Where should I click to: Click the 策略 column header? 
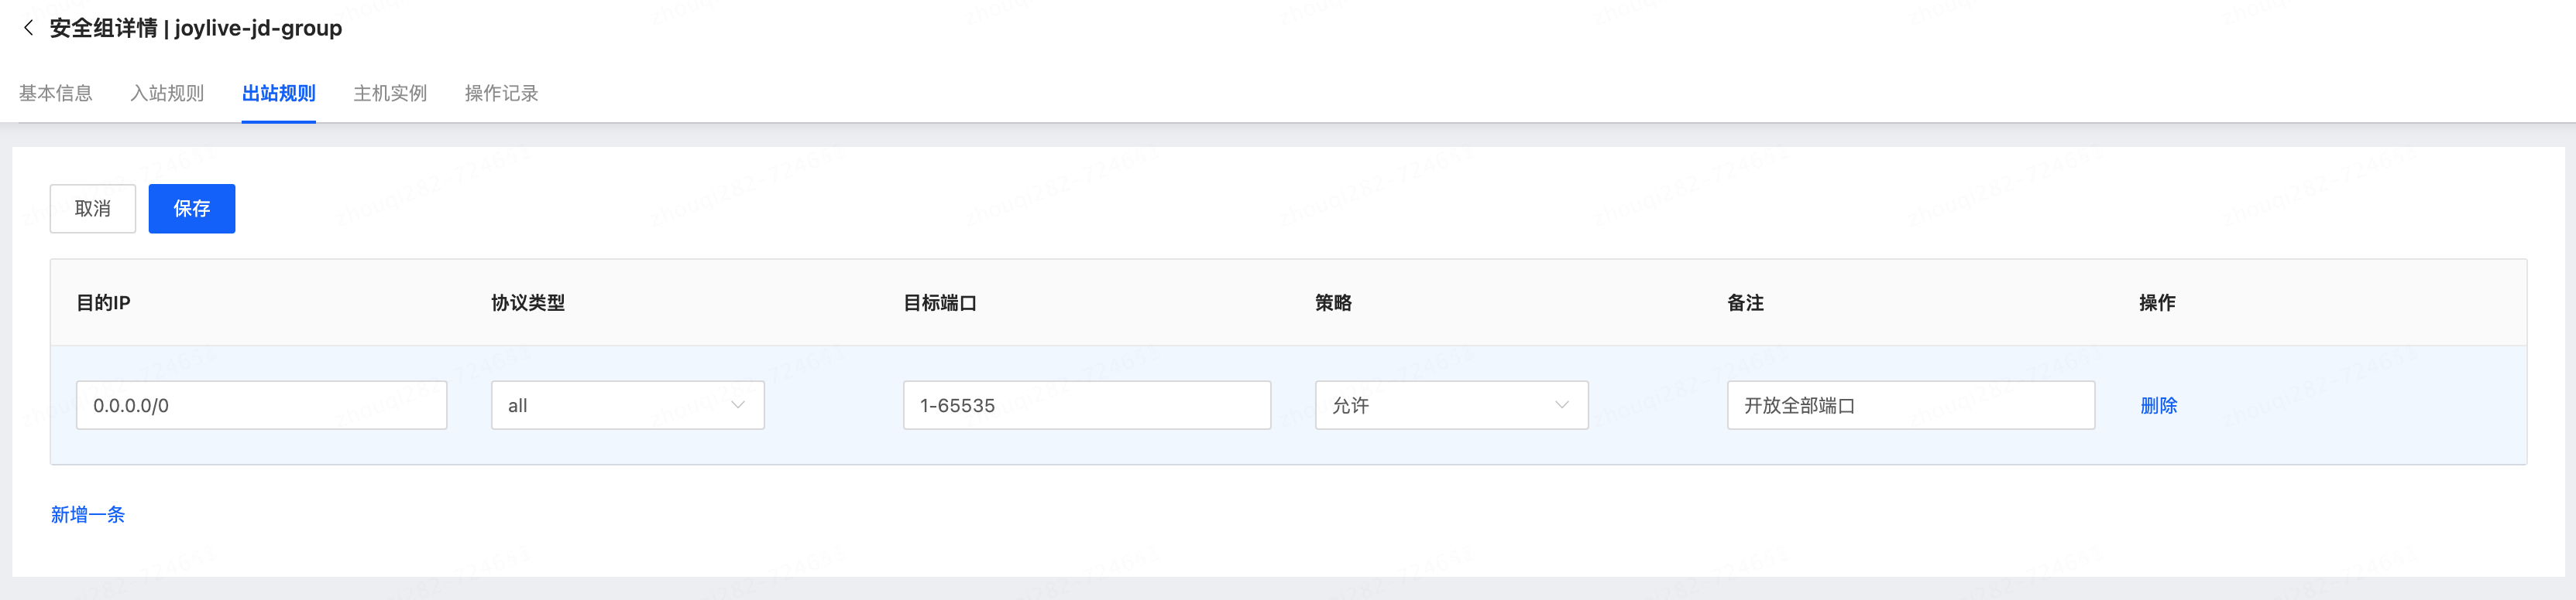click(1333, 302)
